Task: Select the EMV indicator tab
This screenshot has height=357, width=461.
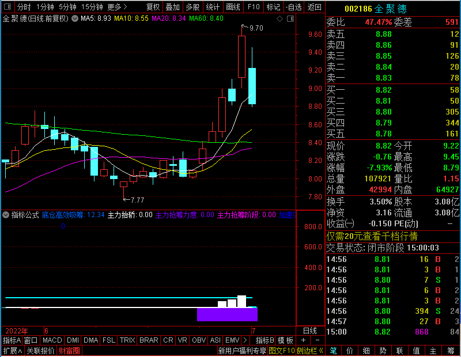Action: 232,340
